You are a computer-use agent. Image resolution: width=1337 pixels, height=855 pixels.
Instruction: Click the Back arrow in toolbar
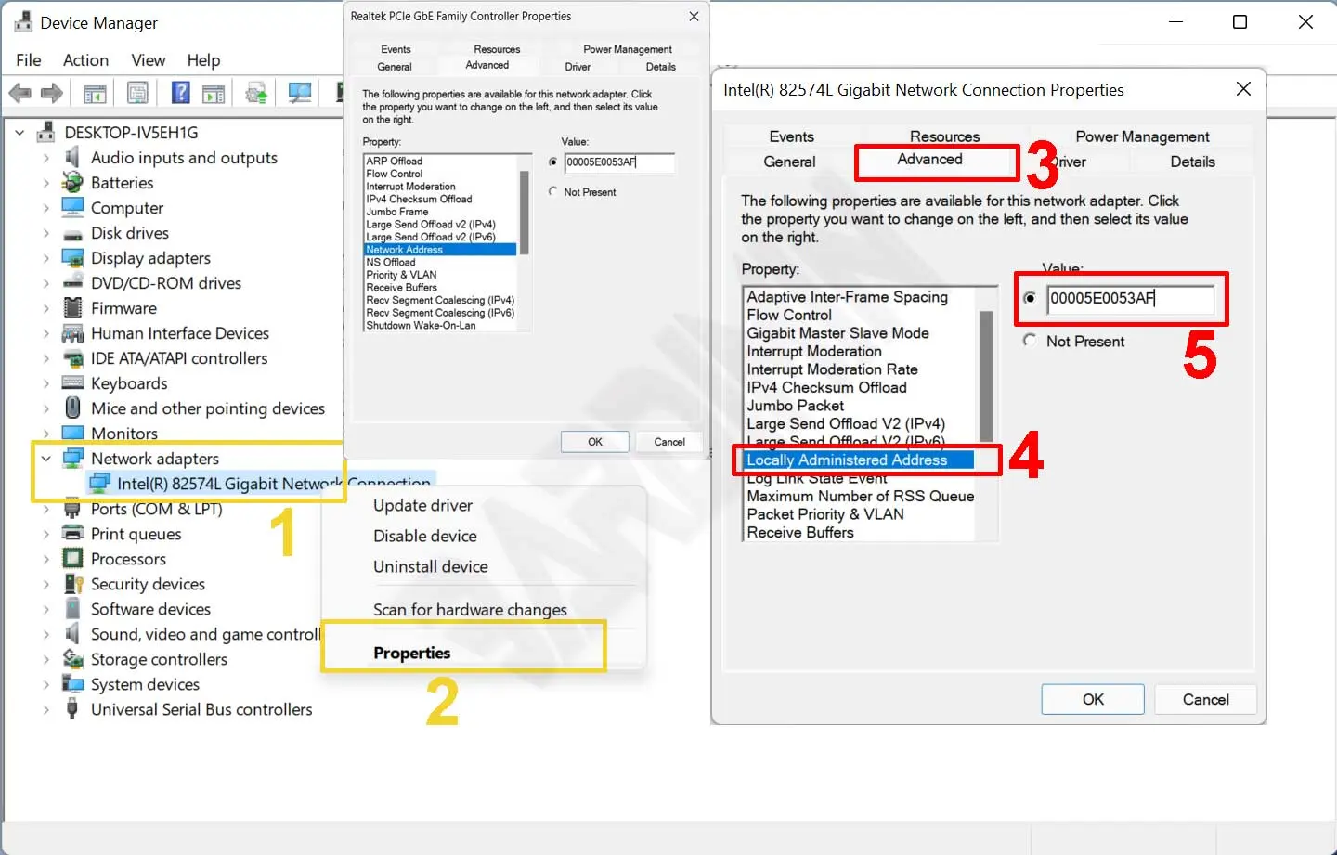click(x=19, y=93)
